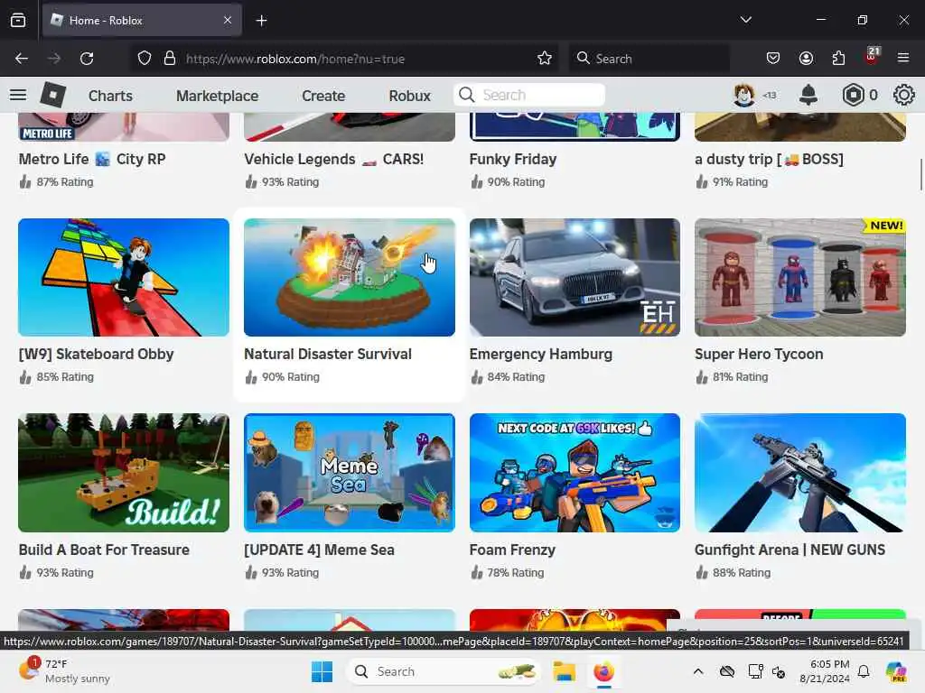Open a new browser tab

(261, 21)
